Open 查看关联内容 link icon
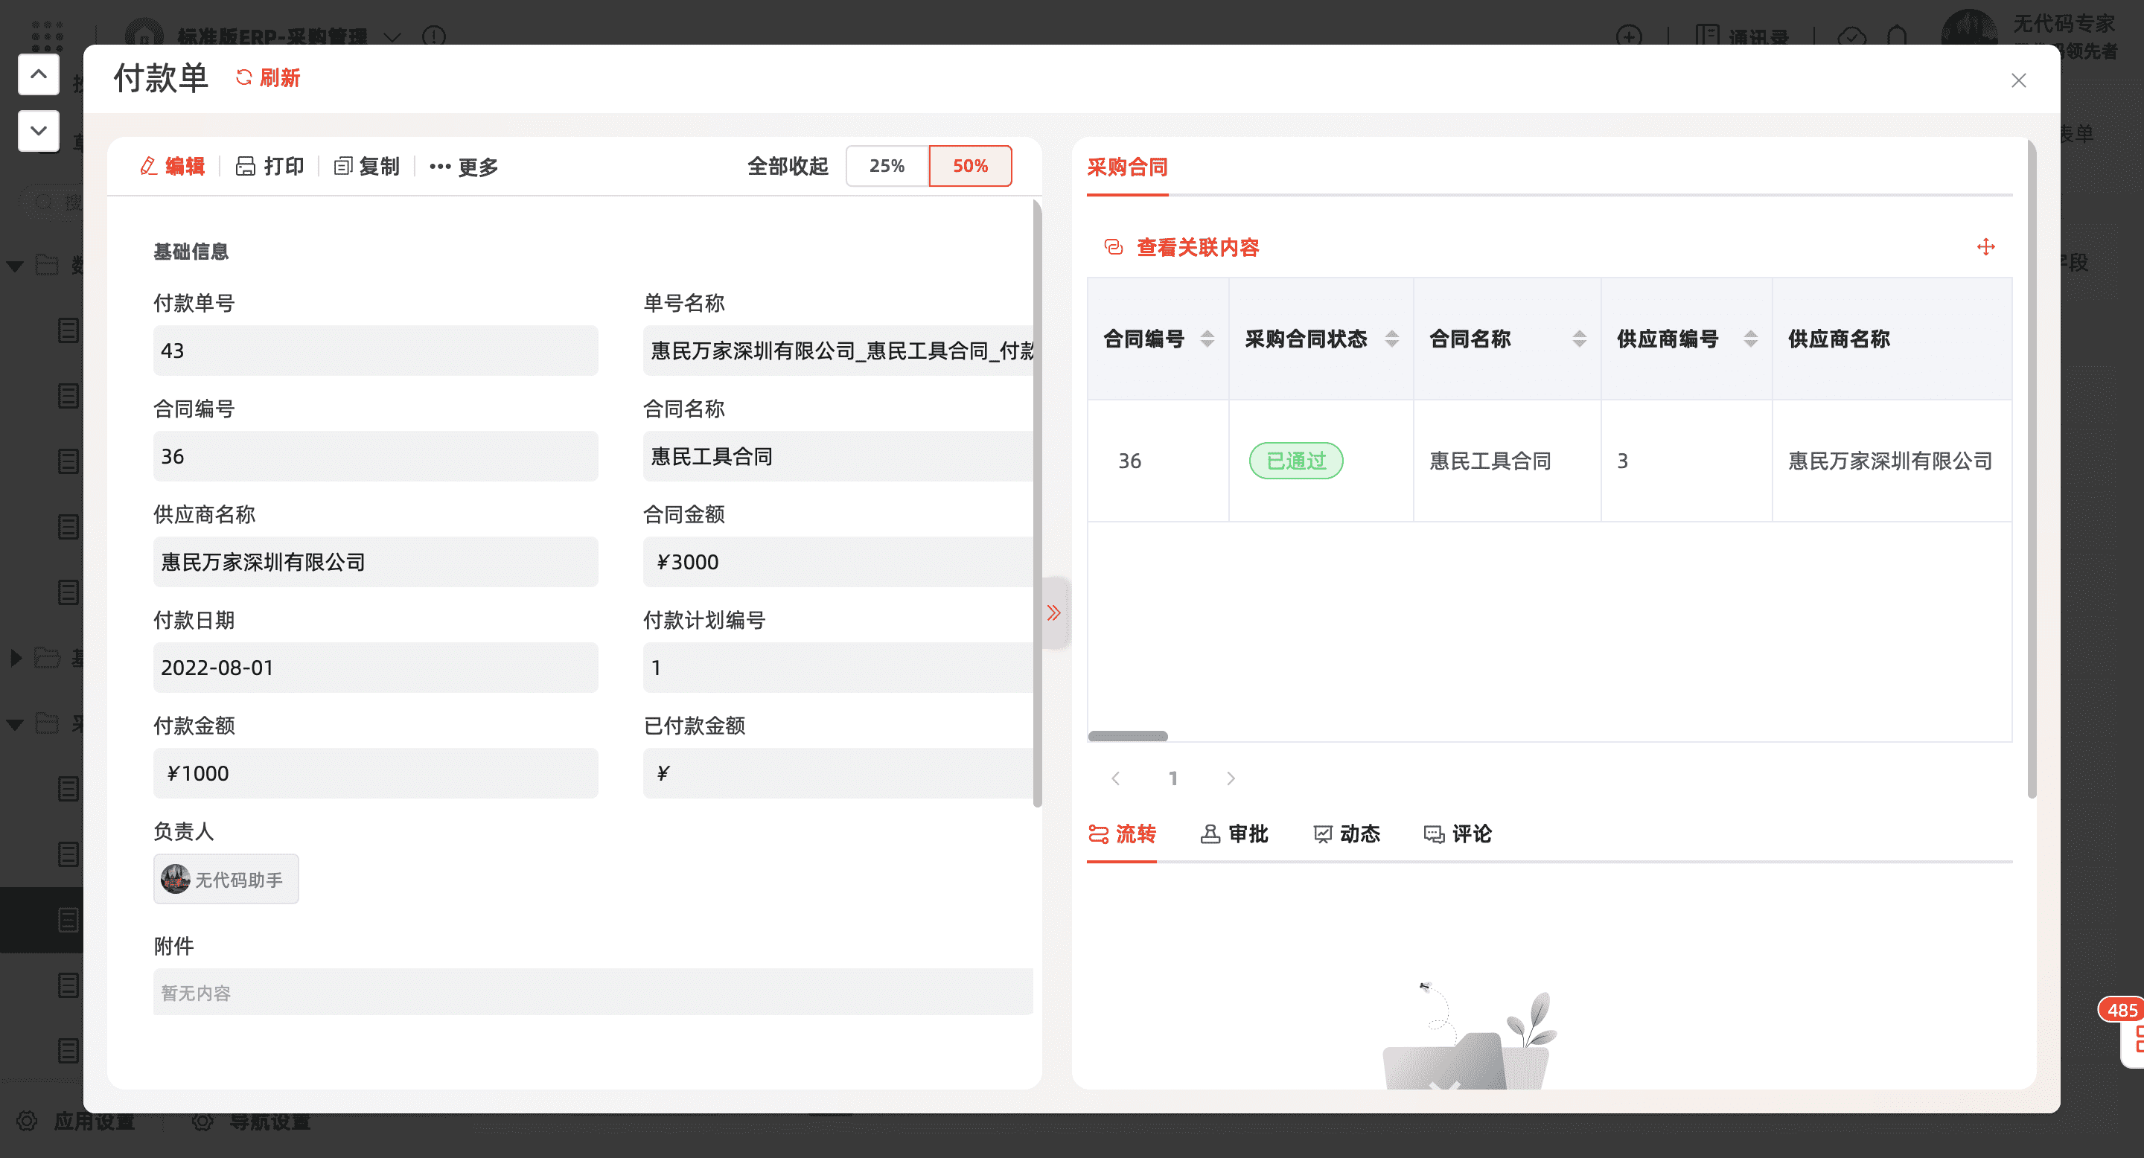2144x1158 pixels. click(x=1113, y=247)
